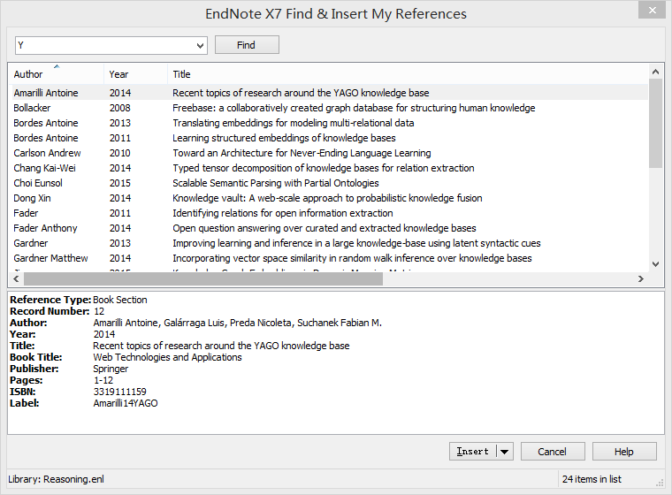Click the Publisher value Springer
Viewport: 672px width, 495px height.
point(111,369)
